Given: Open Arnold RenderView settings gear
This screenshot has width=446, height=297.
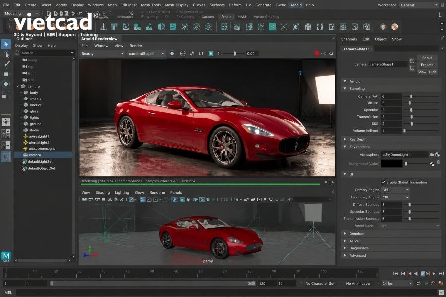Looking at the screenshot, I should [x=331, y=53].
